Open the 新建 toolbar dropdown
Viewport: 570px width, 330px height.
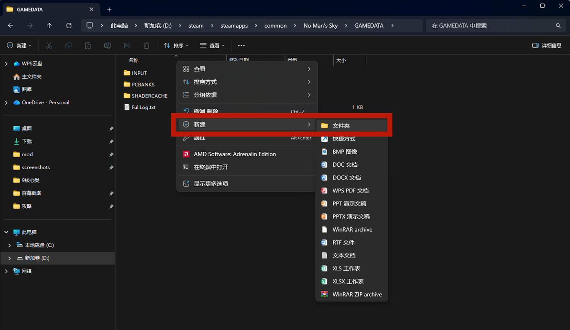point(19,45)
